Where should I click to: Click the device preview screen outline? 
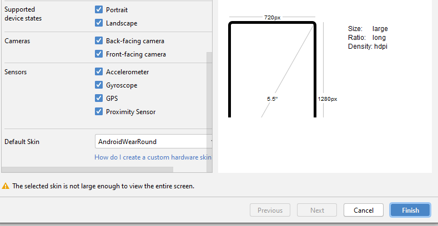coord(273,70)
